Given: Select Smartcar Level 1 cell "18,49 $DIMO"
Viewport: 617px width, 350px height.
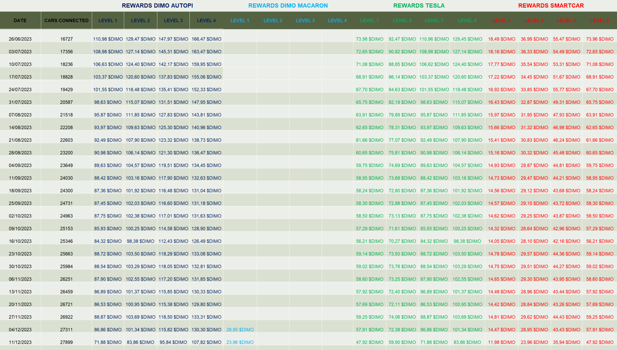Looking at the screenshot, I should coord(502,39).
